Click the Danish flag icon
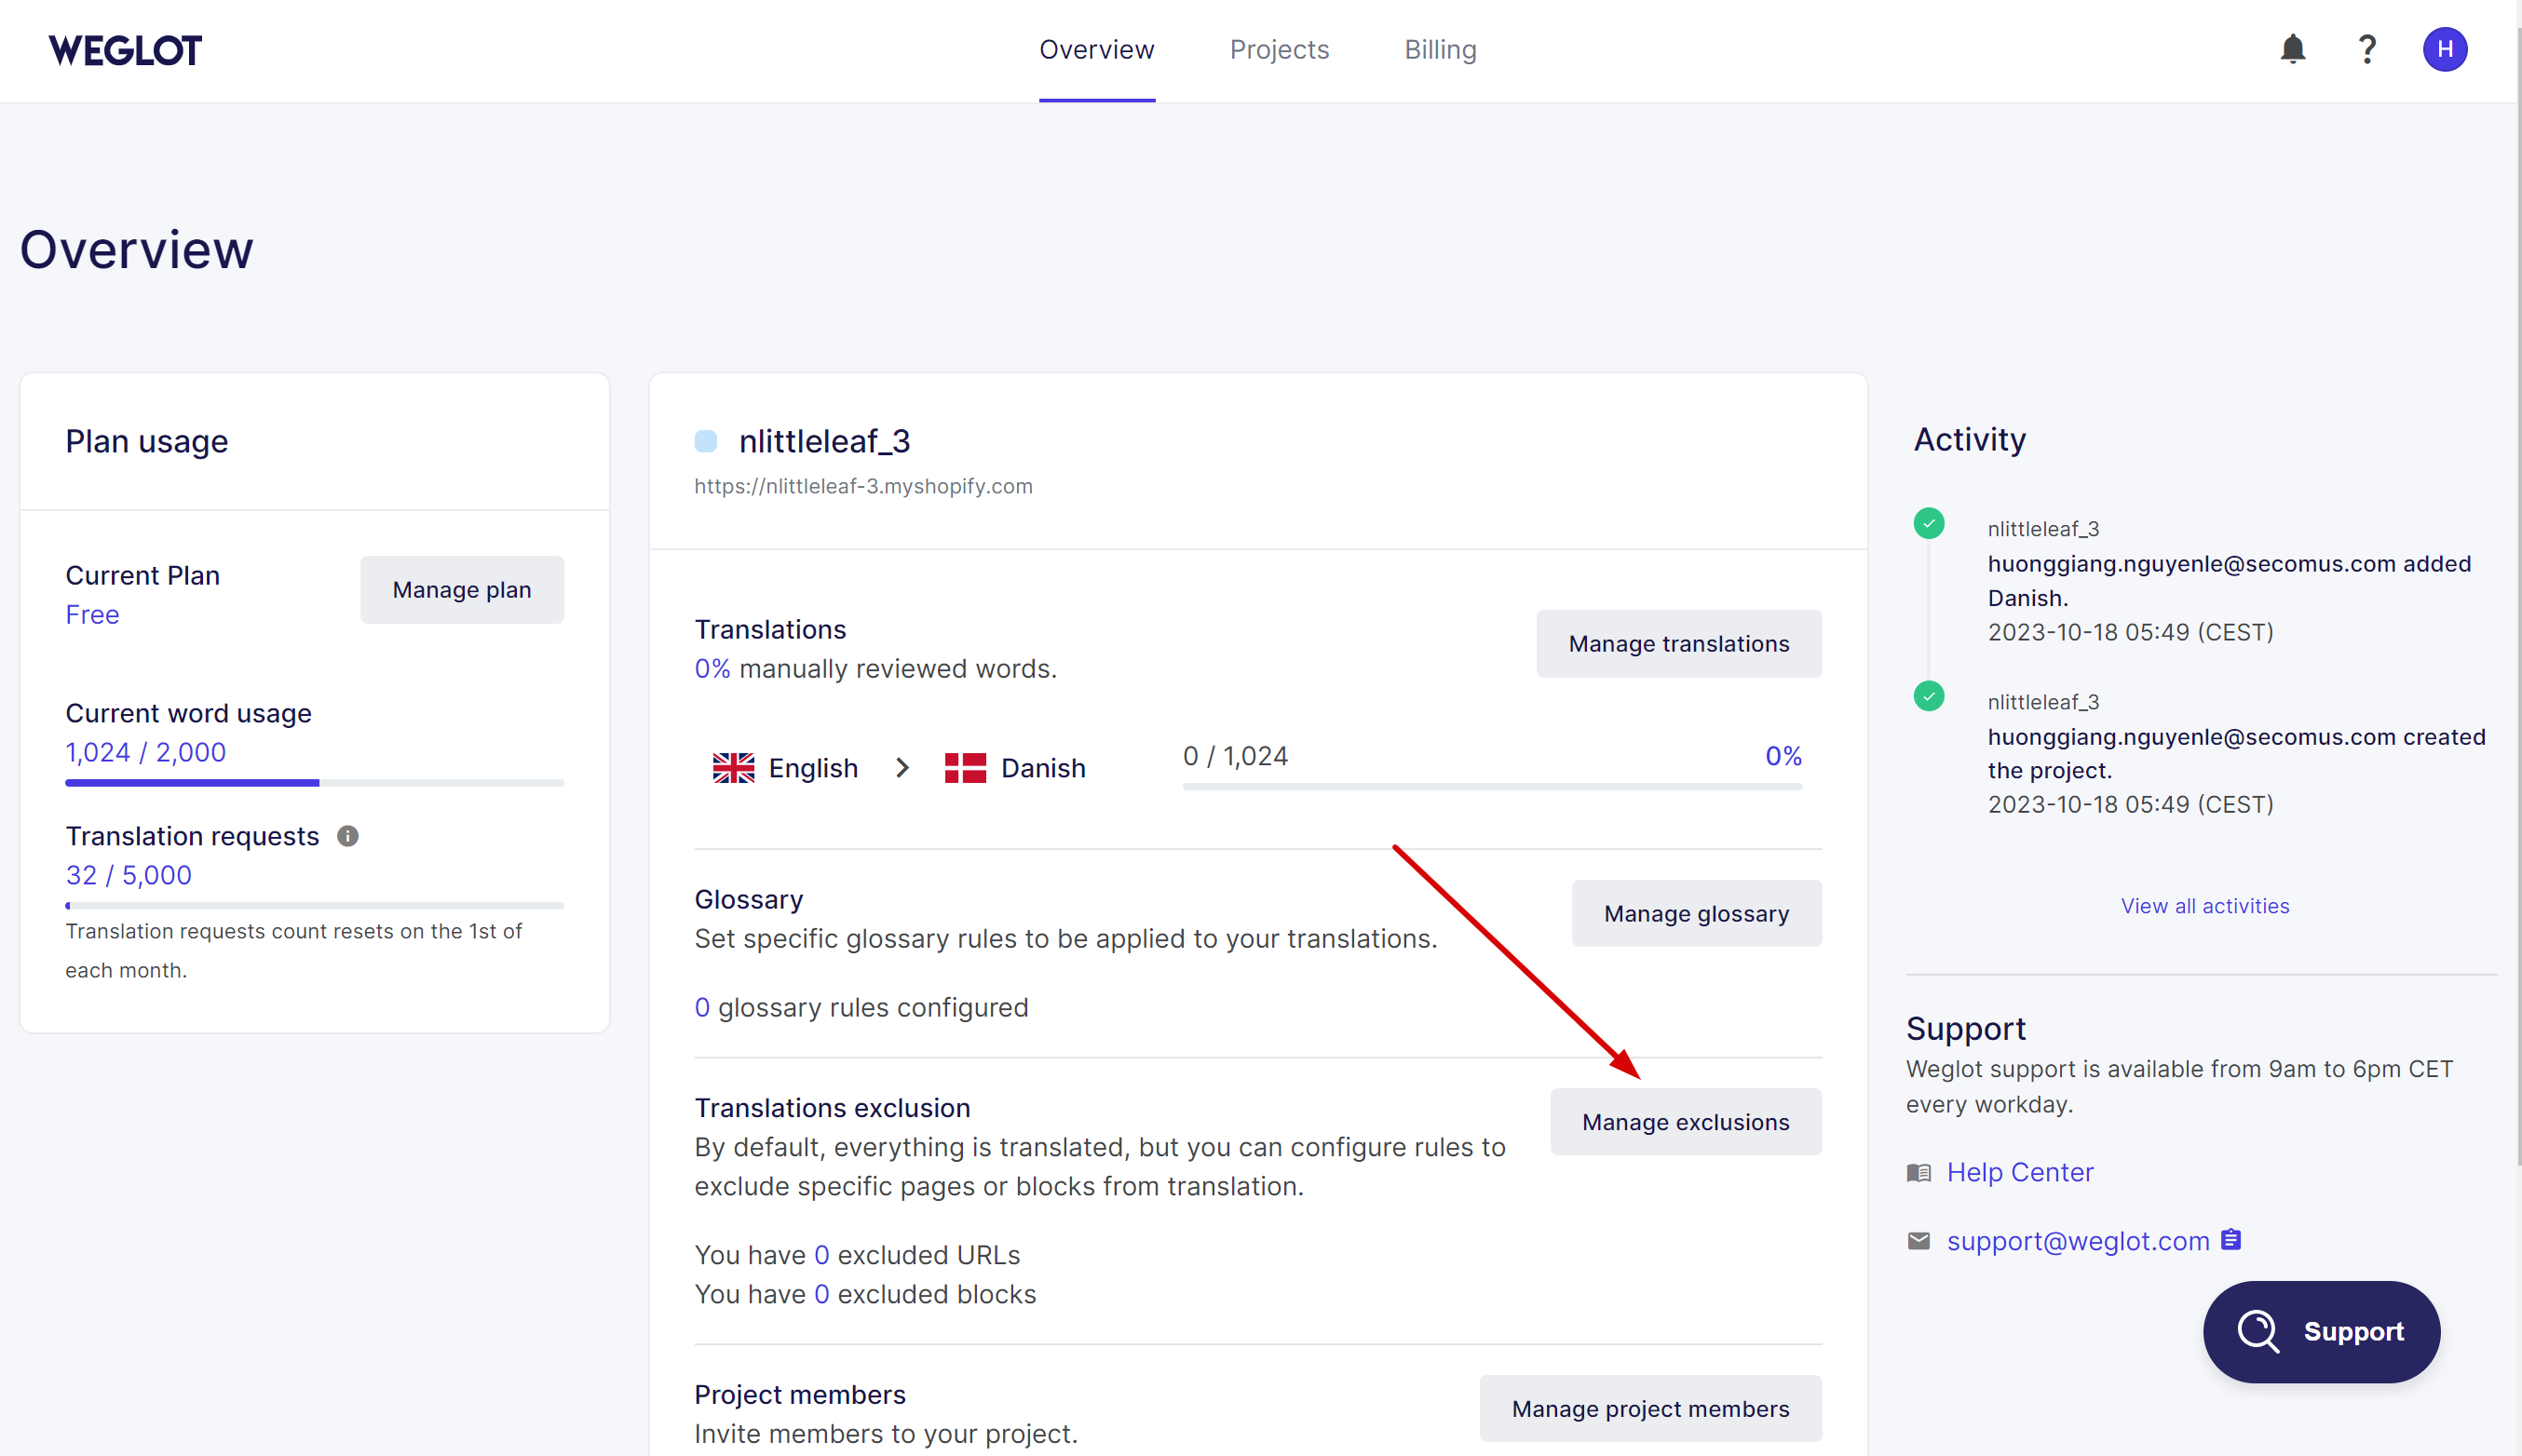The height and width of the screenshot is (1456, 2522). pyautogui.click(x=966, y=768)
